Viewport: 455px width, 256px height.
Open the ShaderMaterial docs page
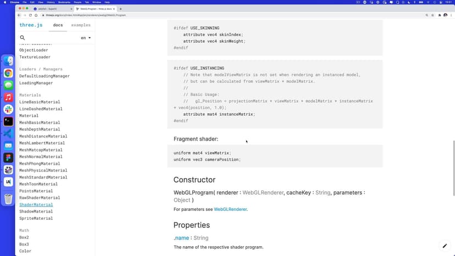pyautogui.click(x=36, y=205)
